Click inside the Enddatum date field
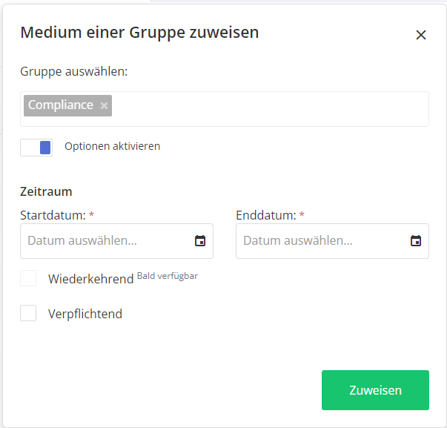 [x=319, y=241]
